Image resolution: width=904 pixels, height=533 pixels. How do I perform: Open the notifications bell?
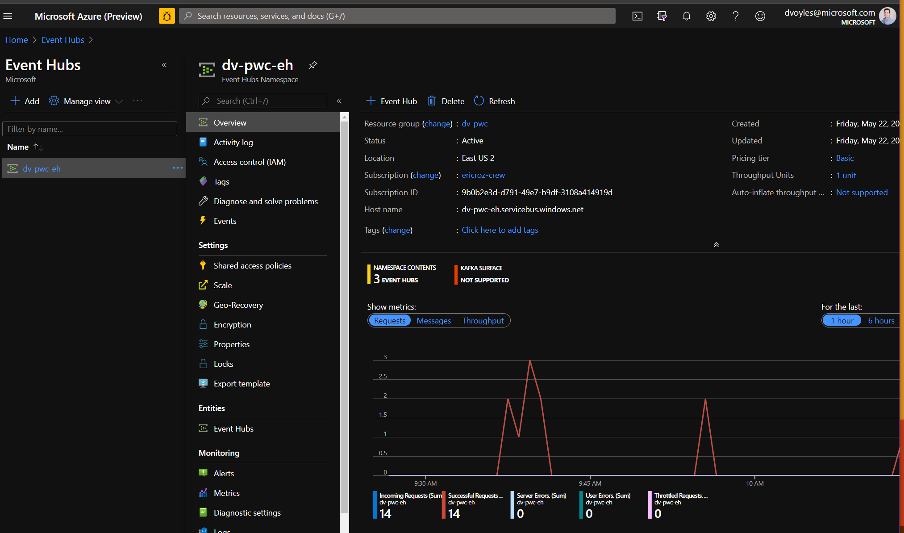click(686, 17)
